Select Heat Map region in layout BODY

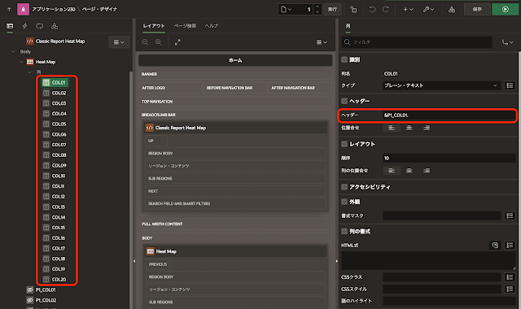click(235, 251)
